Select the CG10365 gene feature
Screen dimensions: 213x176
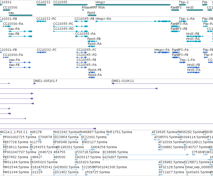coord(71,5)
